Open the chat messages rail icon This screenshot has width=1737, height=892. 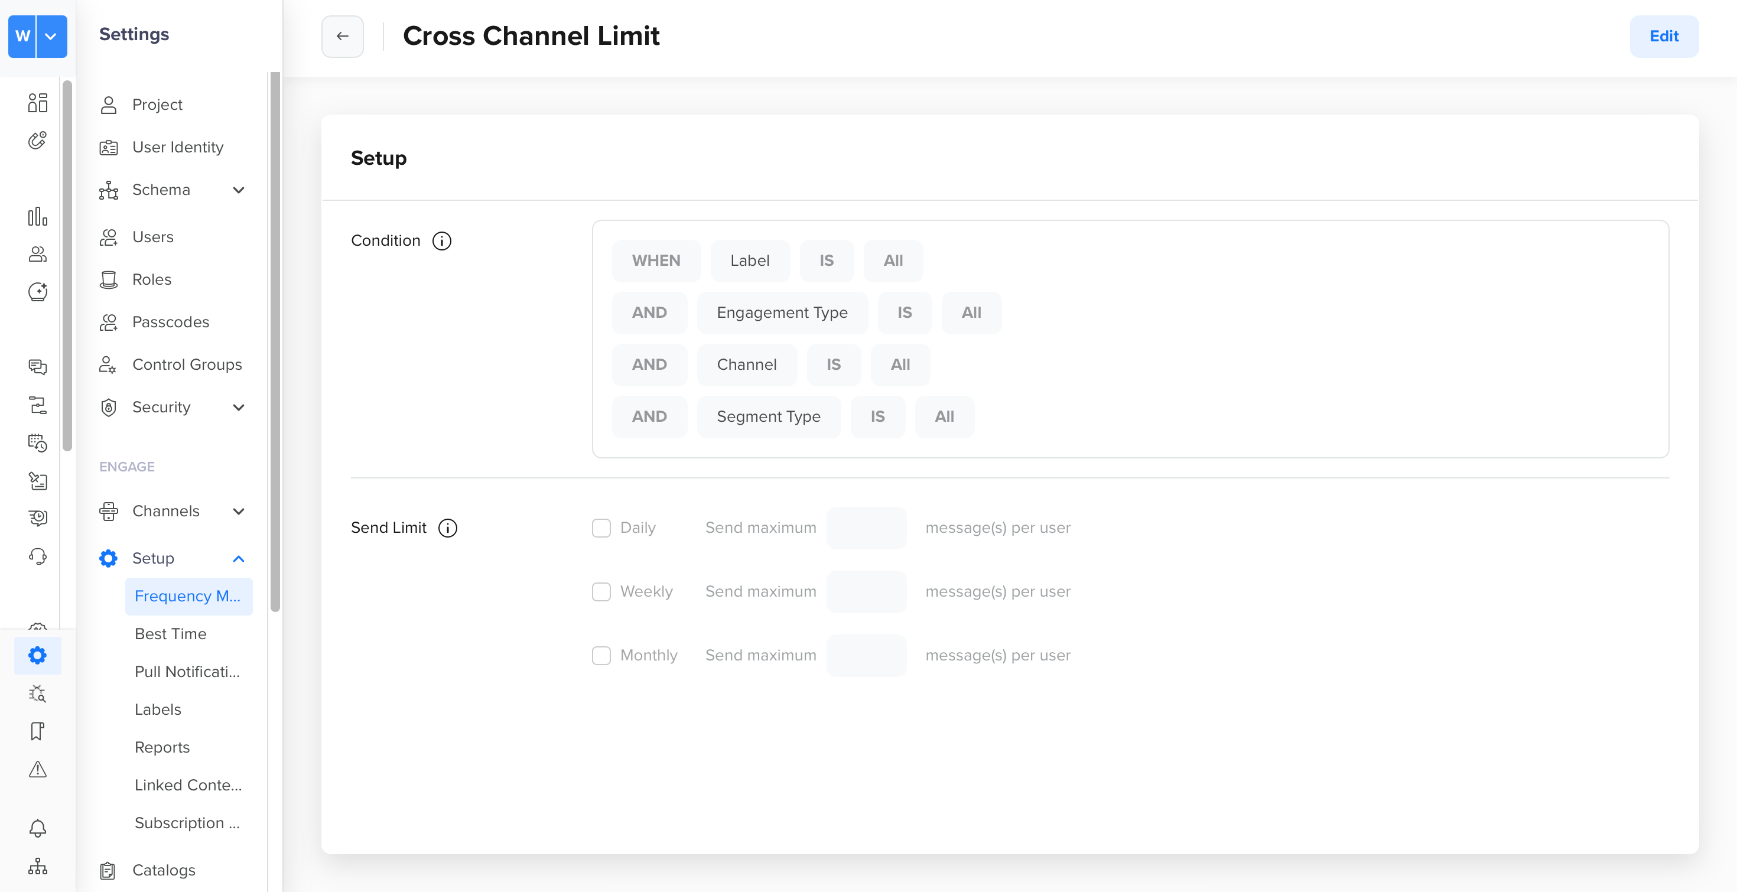(38, 367)
